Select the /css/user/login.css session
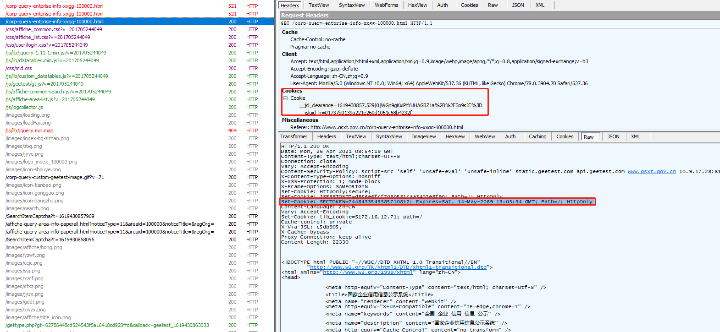Image resolution: width=720 pixels, height=332 pixels. [137, 45]
